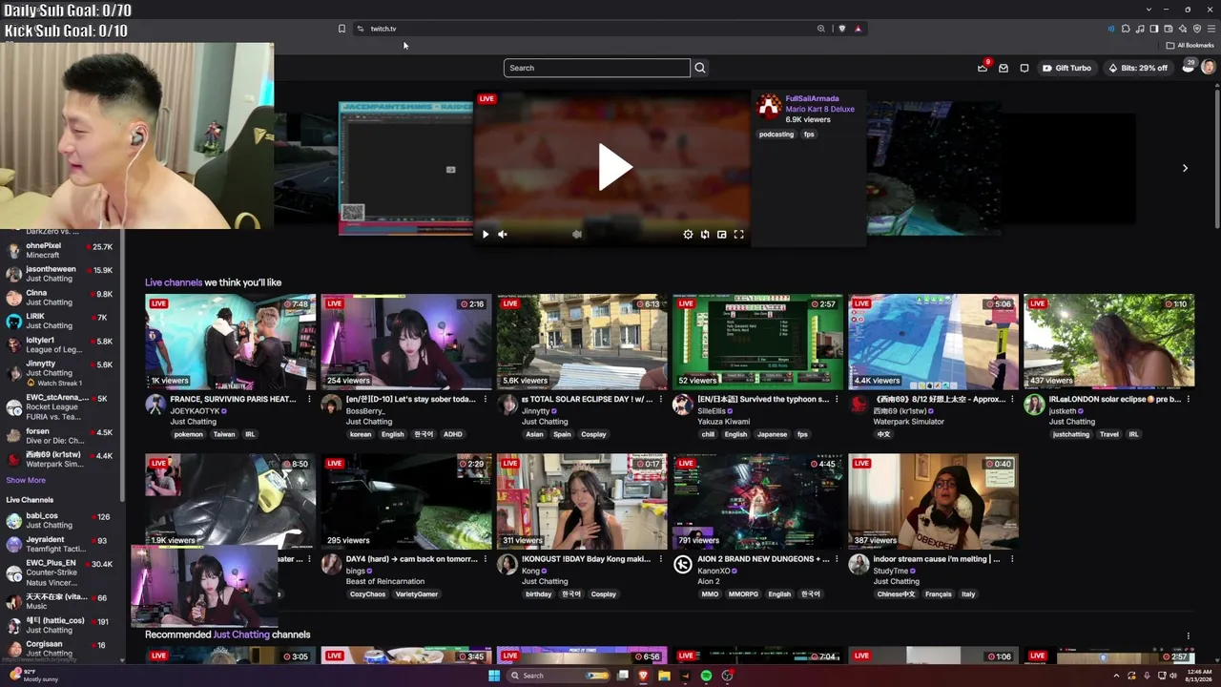Open the featured player settings gear

click(688, 235)
